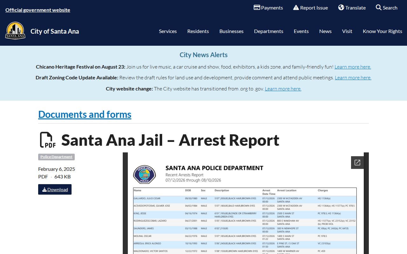Learn more about the Chicano Heritage Festival
This screenshot has width=407, height=254.
click(353, 67)
